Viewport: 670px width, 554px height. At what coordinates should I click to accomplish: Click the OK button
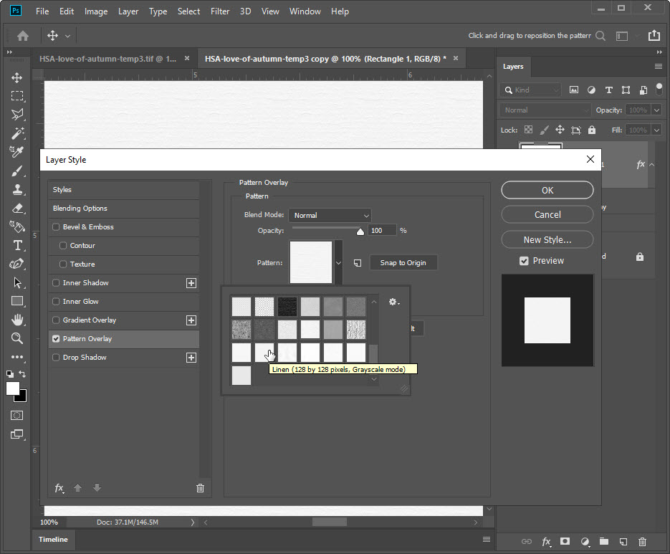click(547, 190)
